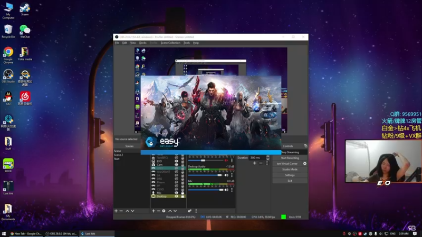This screenshot has height=237, width=422.
Task: Open Steam desktop shortcut
Action: click(25, 9)
